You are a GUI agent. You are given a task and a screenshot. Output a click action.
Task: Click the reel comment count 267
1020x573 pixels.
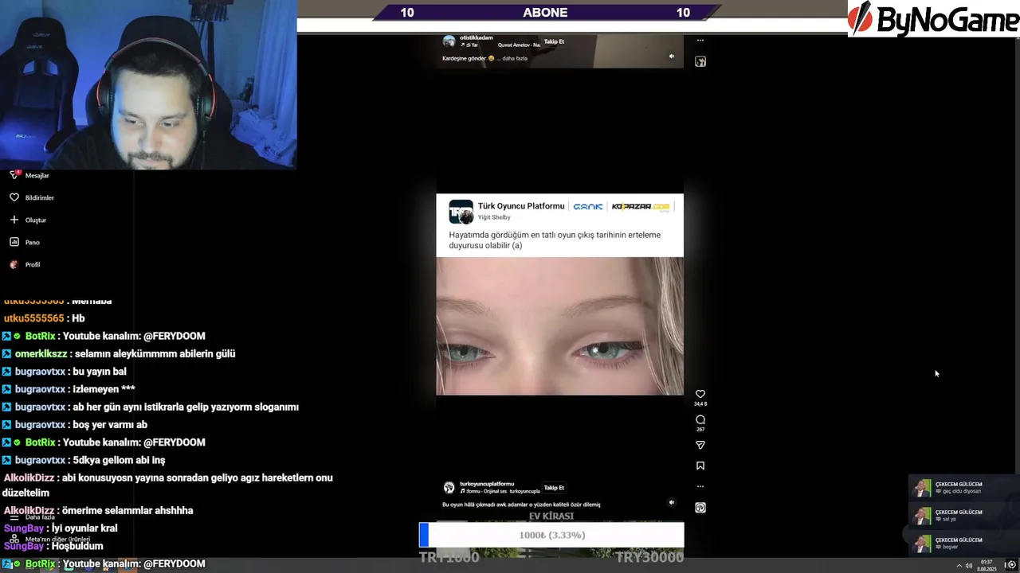point(700,430)
